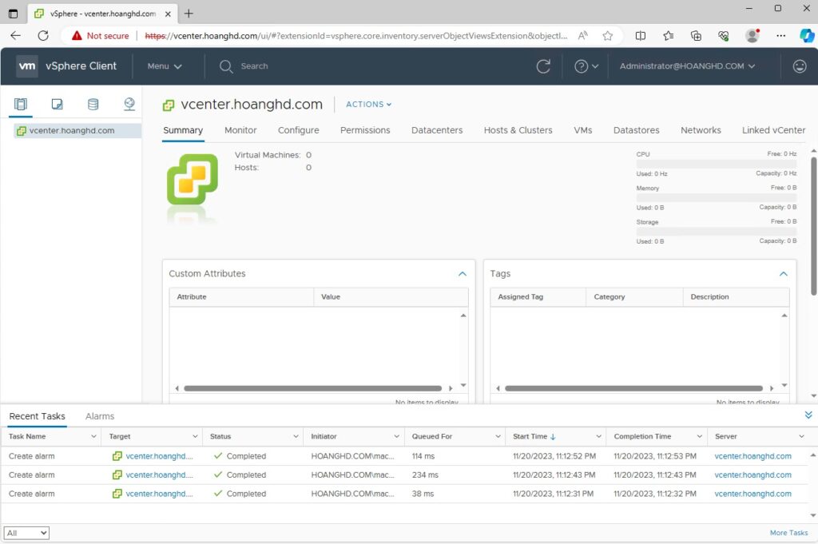Open the VMs tab
Image resolution: width=818 pixels, height=544 pixels.
(x=582, y=130)
